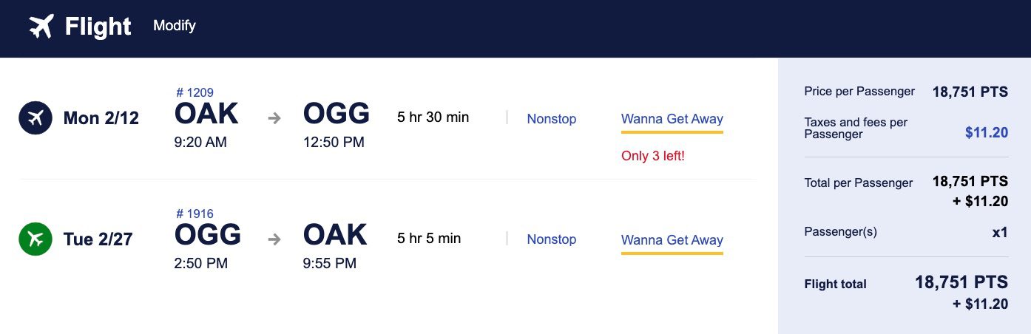Image resolution: width=1031 pixels, height=334 pixels.
Task: Open flight number # 1916 details
Action: click(195, 214)
